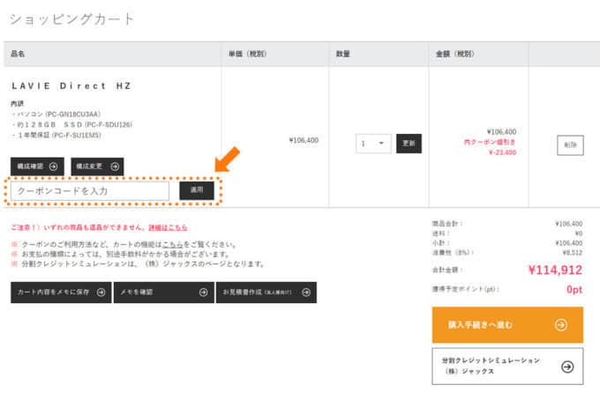The height and width of the screenshot is (393, 600).
Task: Click the メモを確認 button
Action: 164,293
